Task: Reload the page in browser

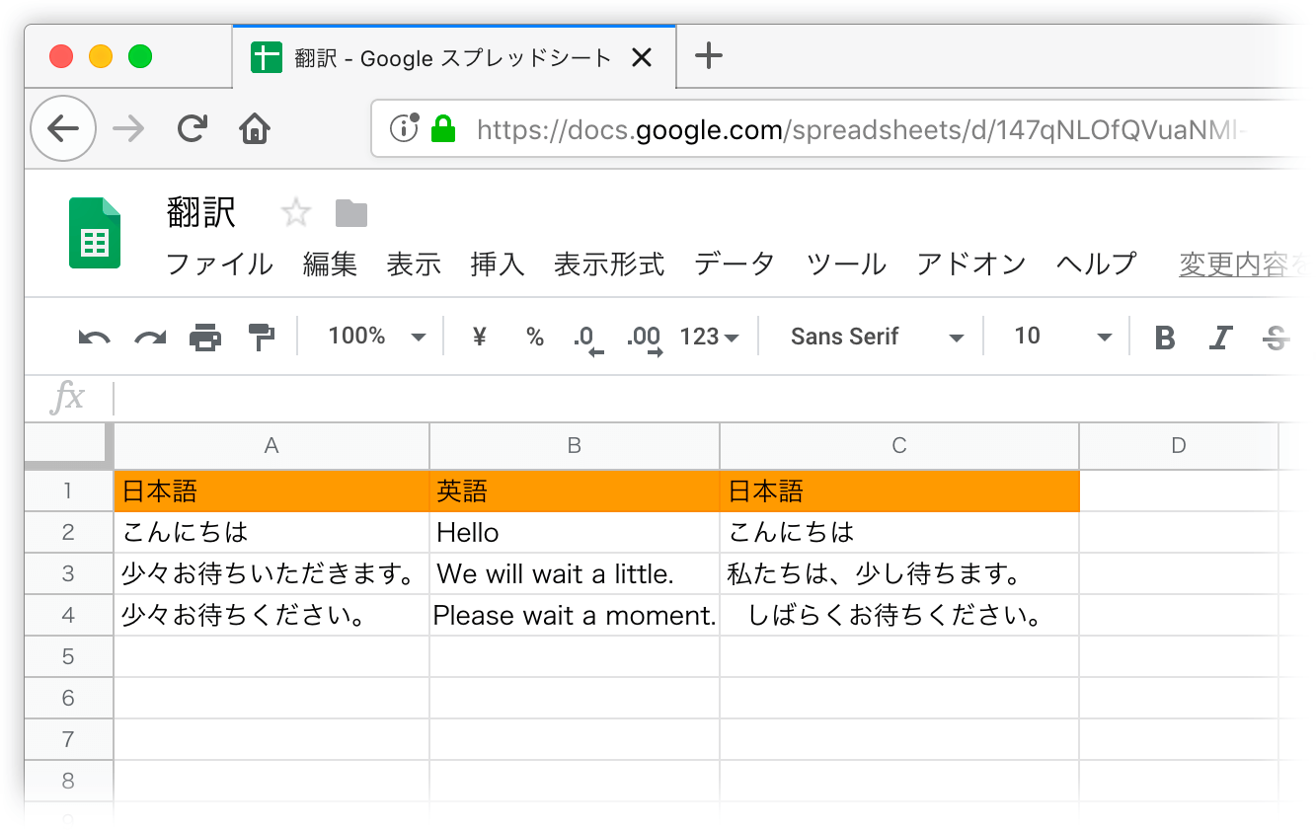Action: coord(193,128)
